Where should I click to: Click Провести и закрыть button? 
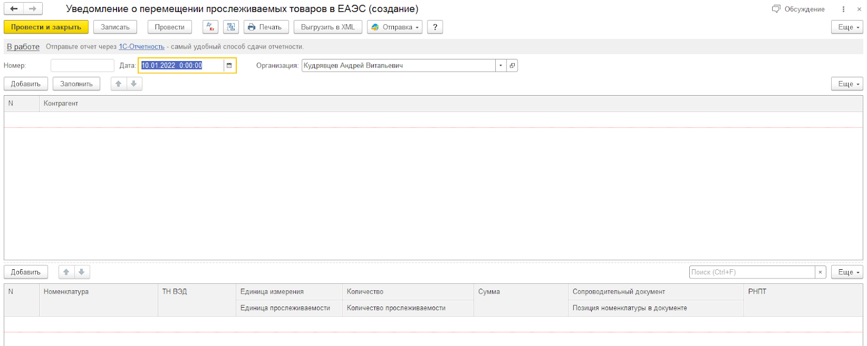click(46, 27)
